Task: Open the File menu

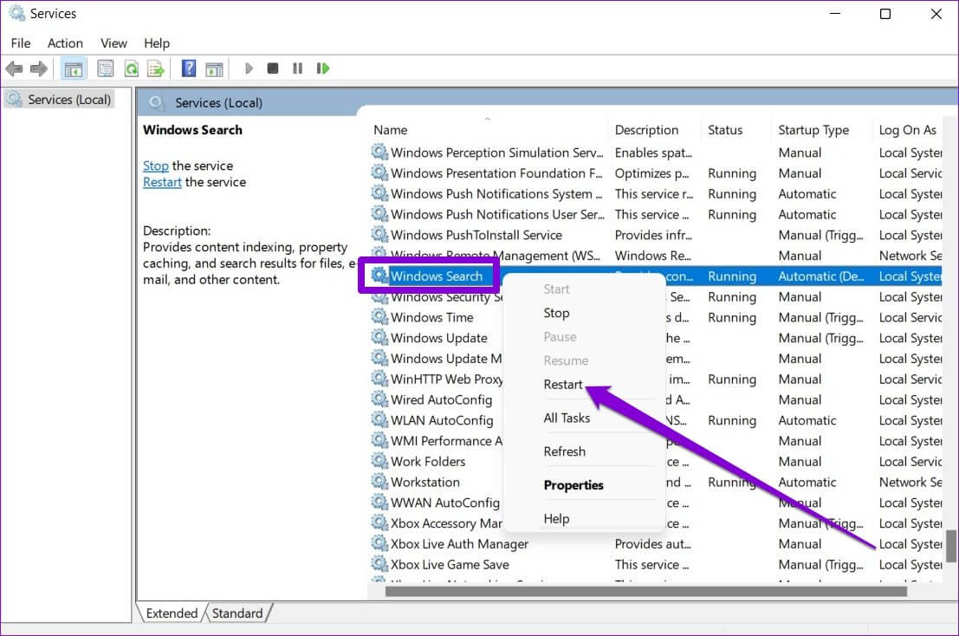Action: (x=21, y=42)
